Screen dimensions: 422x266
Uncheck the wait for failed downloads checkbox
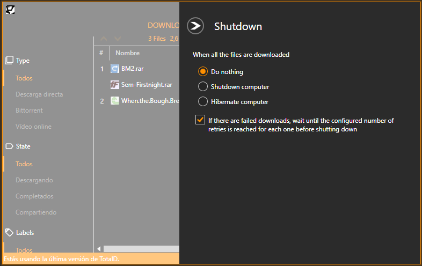click(x=200, y=120)
